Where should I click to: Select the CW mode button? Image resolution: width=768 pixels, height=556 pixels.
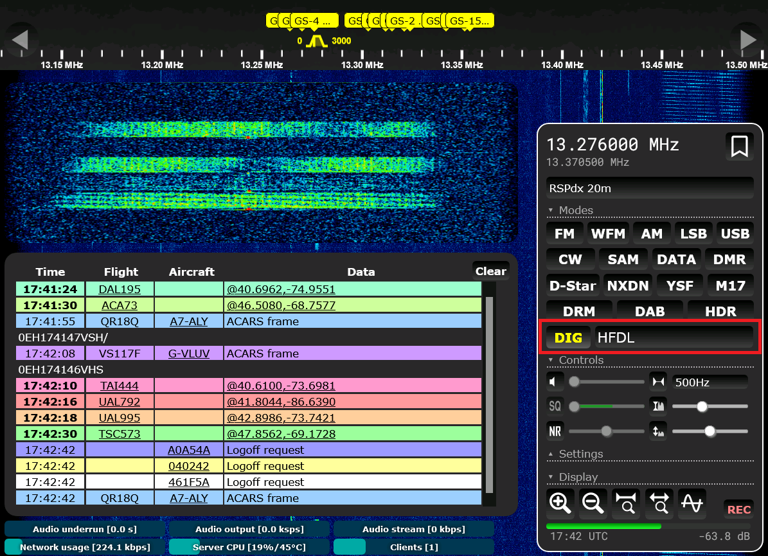570,260
